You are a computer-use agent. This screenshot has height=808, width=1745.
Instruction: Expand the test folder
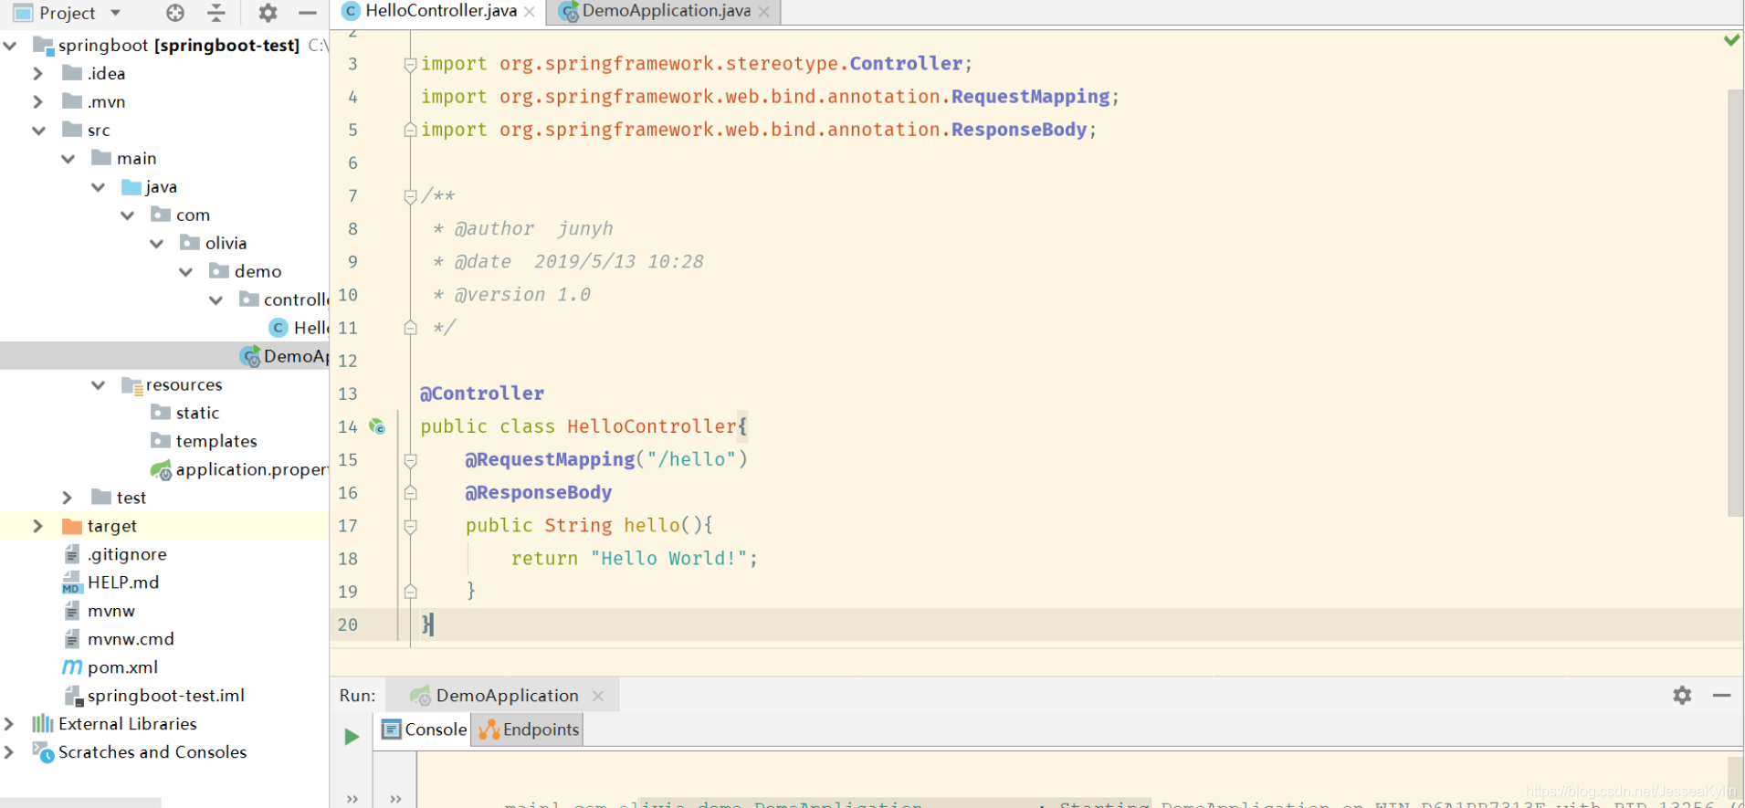coord(67,498)
